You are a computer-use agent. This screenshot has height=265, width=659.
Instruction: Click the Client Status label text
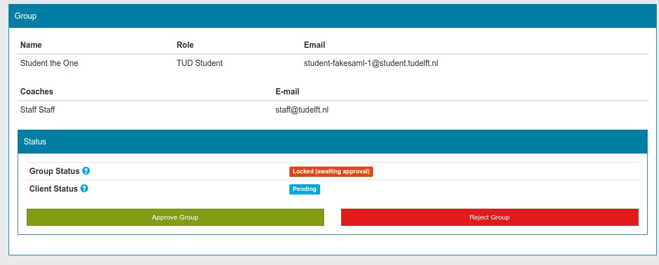[53, 189]
